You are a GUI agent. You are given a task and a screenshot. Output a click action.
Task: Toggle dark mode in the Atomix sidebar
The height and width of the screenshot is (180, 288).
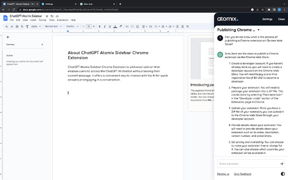click(283, 174)
